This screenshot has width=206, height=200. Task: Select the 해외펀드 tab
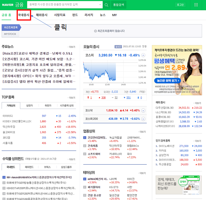point(29,167)
